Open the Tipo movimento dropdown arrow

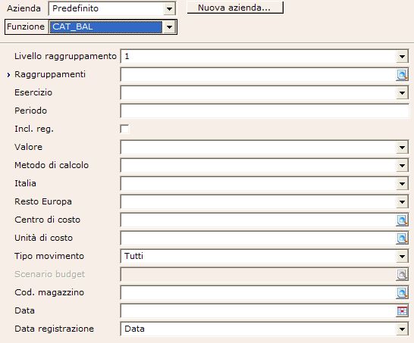pyautogui.click(x=402, y=256)
